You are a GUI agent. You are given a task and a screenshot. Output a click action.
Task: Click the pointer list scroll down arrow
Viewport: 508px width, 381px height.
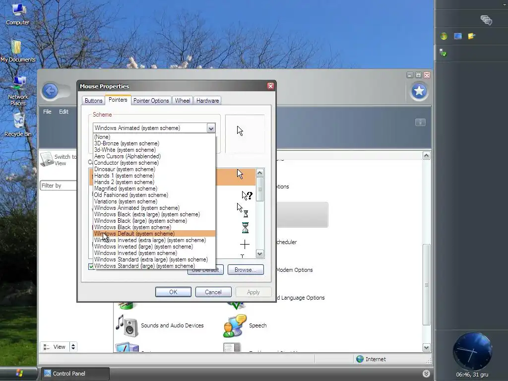(x=260, y=254)
